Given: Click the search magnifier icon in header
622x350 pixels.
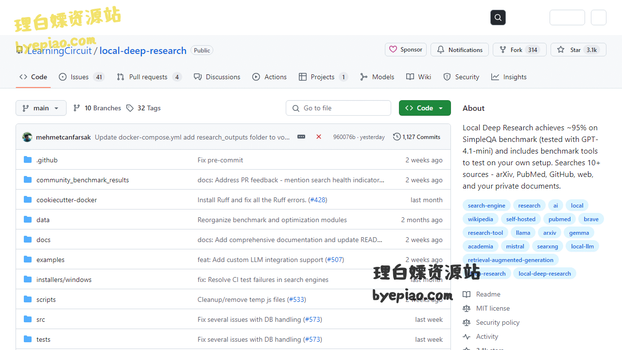Looking at the screenshot, I should click(498, 17).
